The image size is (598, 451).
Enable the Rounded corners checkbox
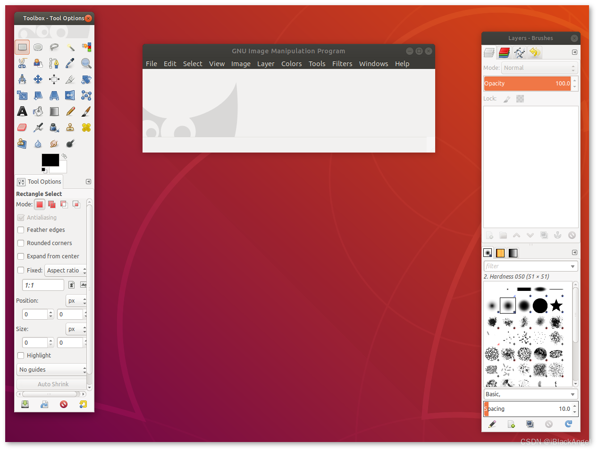point(21,243)
